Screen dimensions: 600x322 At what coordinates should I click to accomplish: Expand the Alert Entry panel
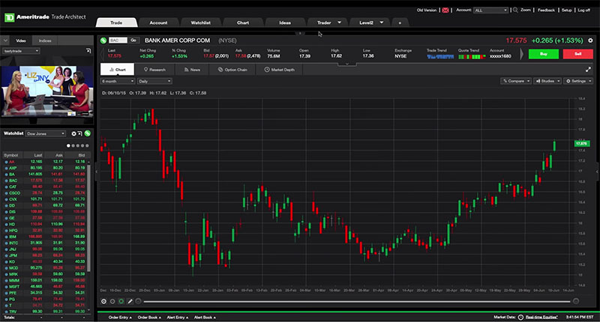tap(178, 318)
